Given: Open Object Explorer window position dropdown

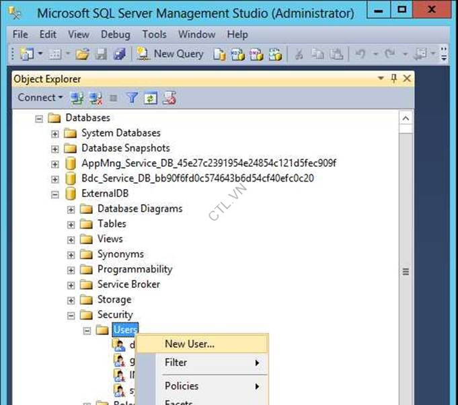Looking at the screenshot, I should pos(381,78).
